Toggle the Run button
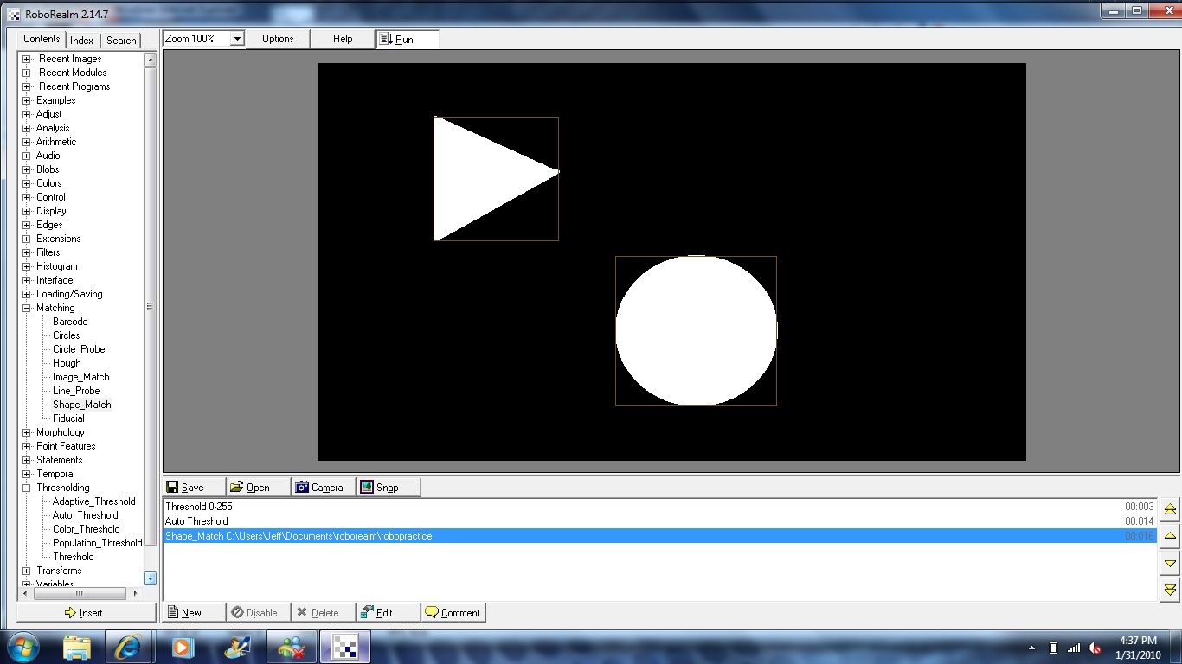Viewport: 1182px width, 664px height. click(407, 39)
